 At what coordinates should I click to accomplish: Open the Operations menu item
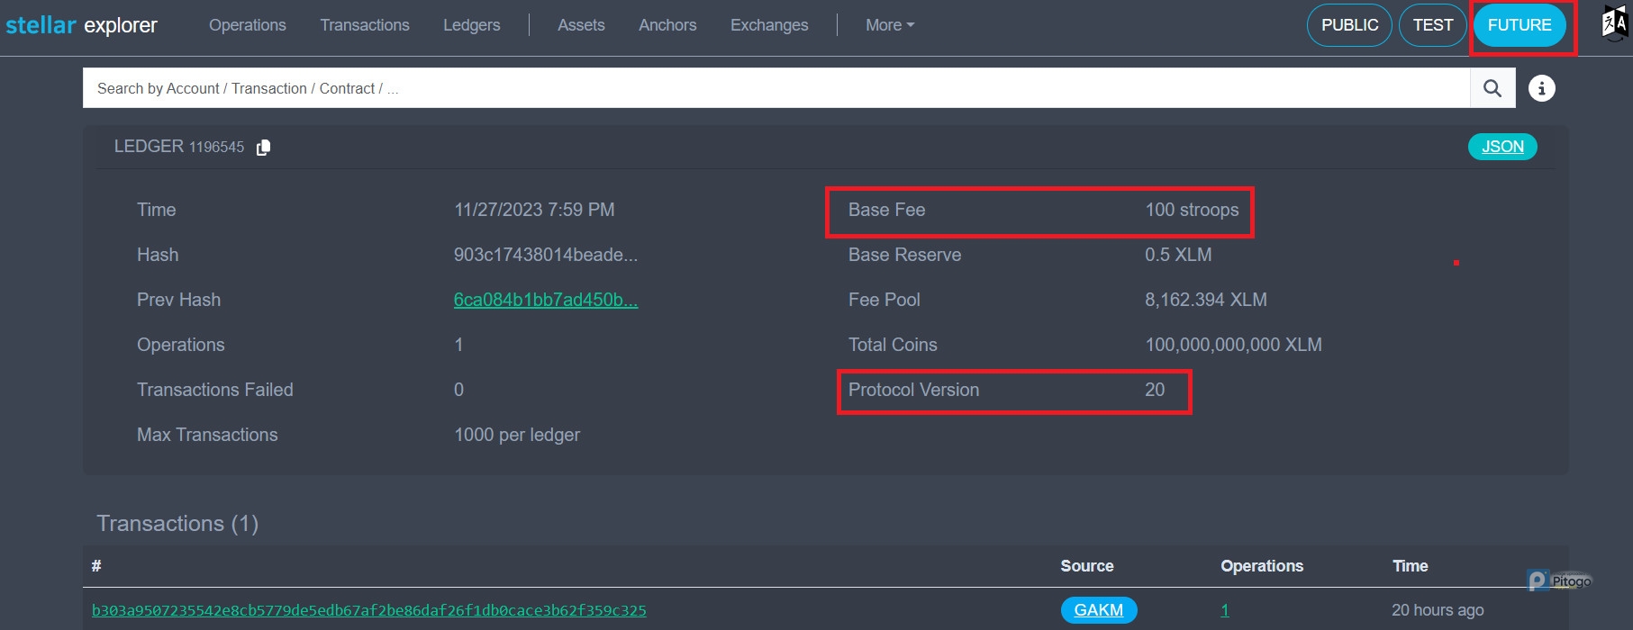click(x=247, y=25)
